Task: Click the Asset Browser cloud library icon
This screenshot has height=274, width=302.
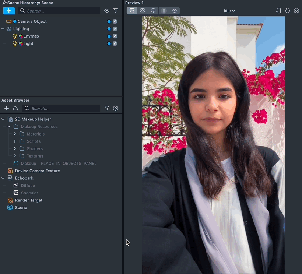Action: tap(15, 108)
